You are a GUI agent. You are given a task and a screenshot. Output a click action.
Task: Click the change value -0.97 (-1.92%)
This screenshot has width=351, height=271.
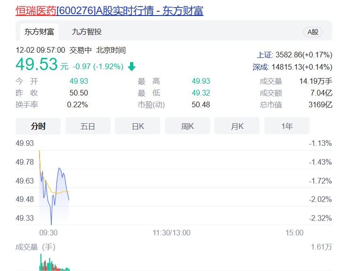click(98, 66)
